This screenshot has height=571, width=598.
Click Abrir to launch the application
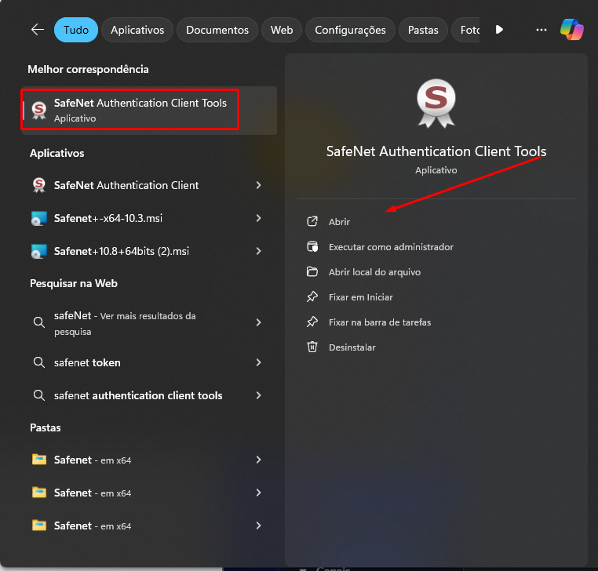(339, 222)
